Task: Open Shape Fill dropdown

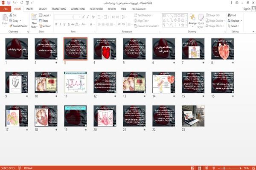Action: point(213,15)
